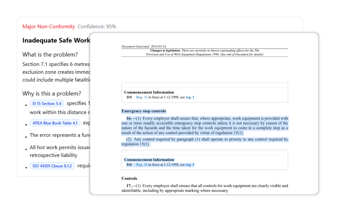Click the regulation 17.—(1) paragraph
This screenshot has width=342, height=215.
[205, 188]
